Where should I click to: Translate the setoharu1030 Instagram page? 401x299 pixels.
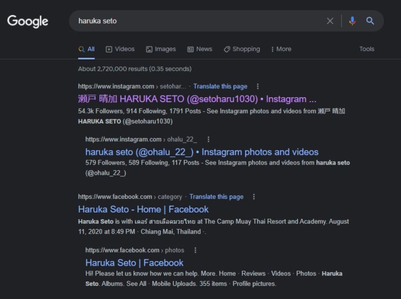click(220, 86)
